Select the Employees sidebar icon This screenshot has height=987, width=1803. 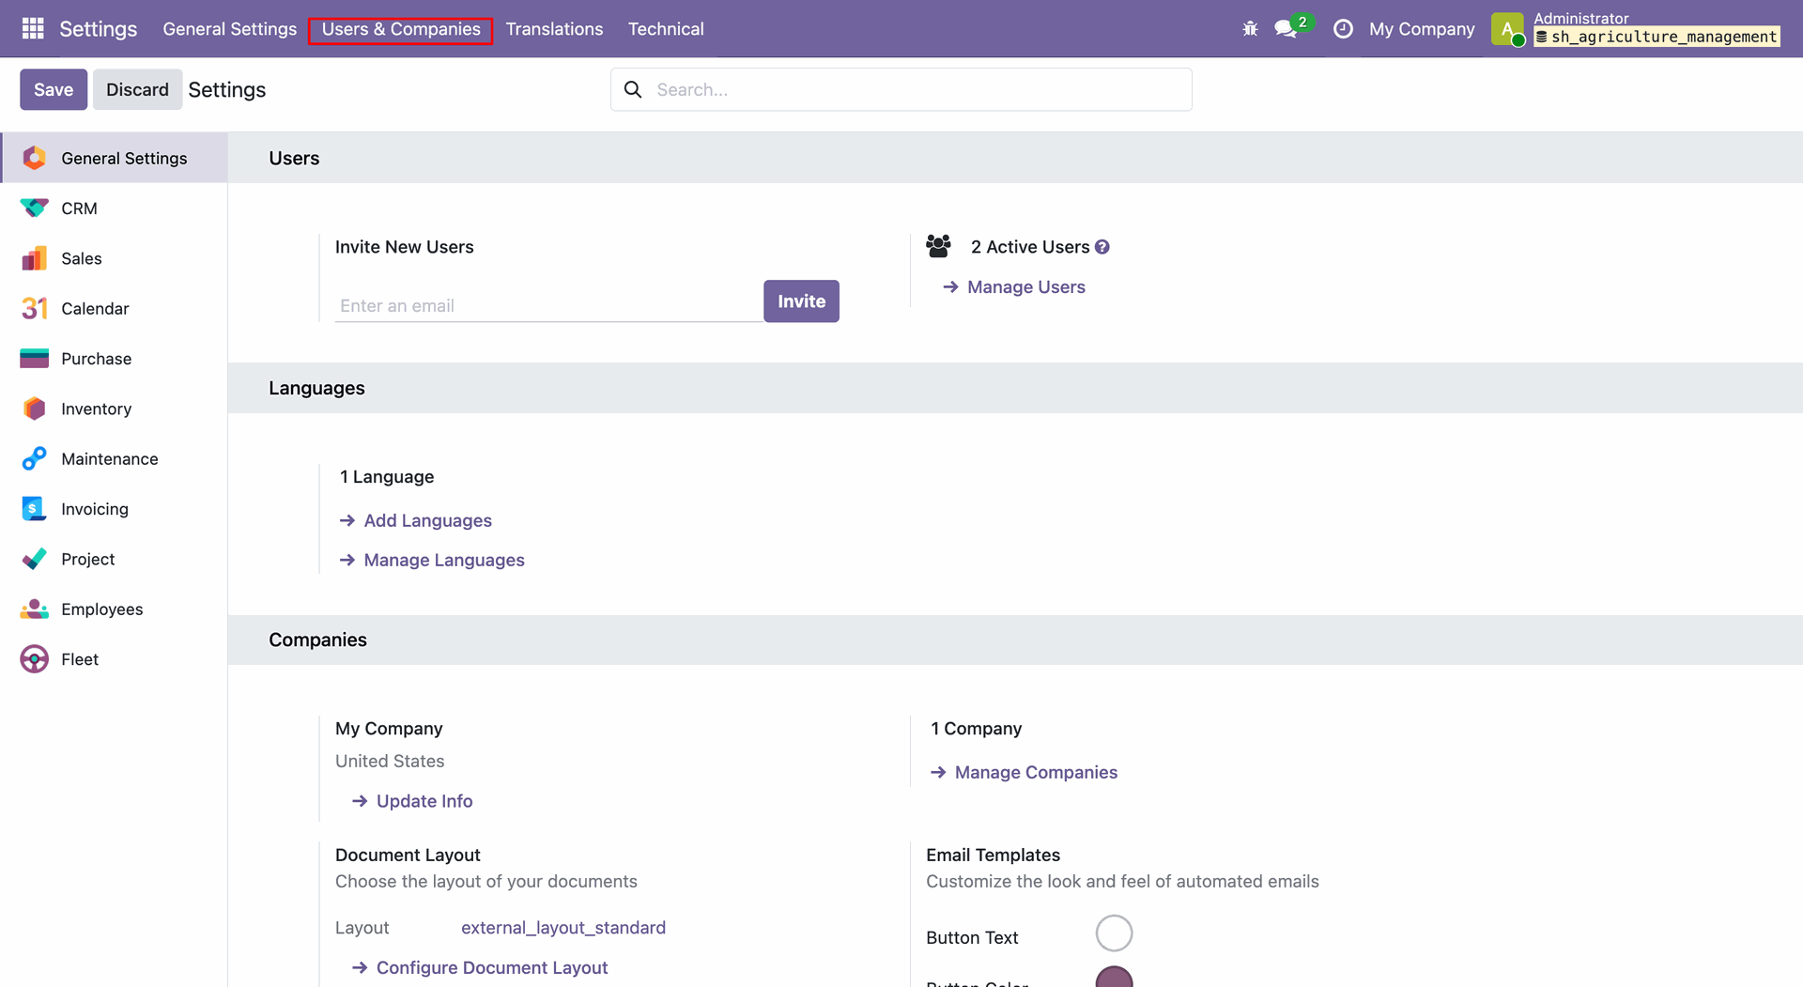click(x=35, y=609)
